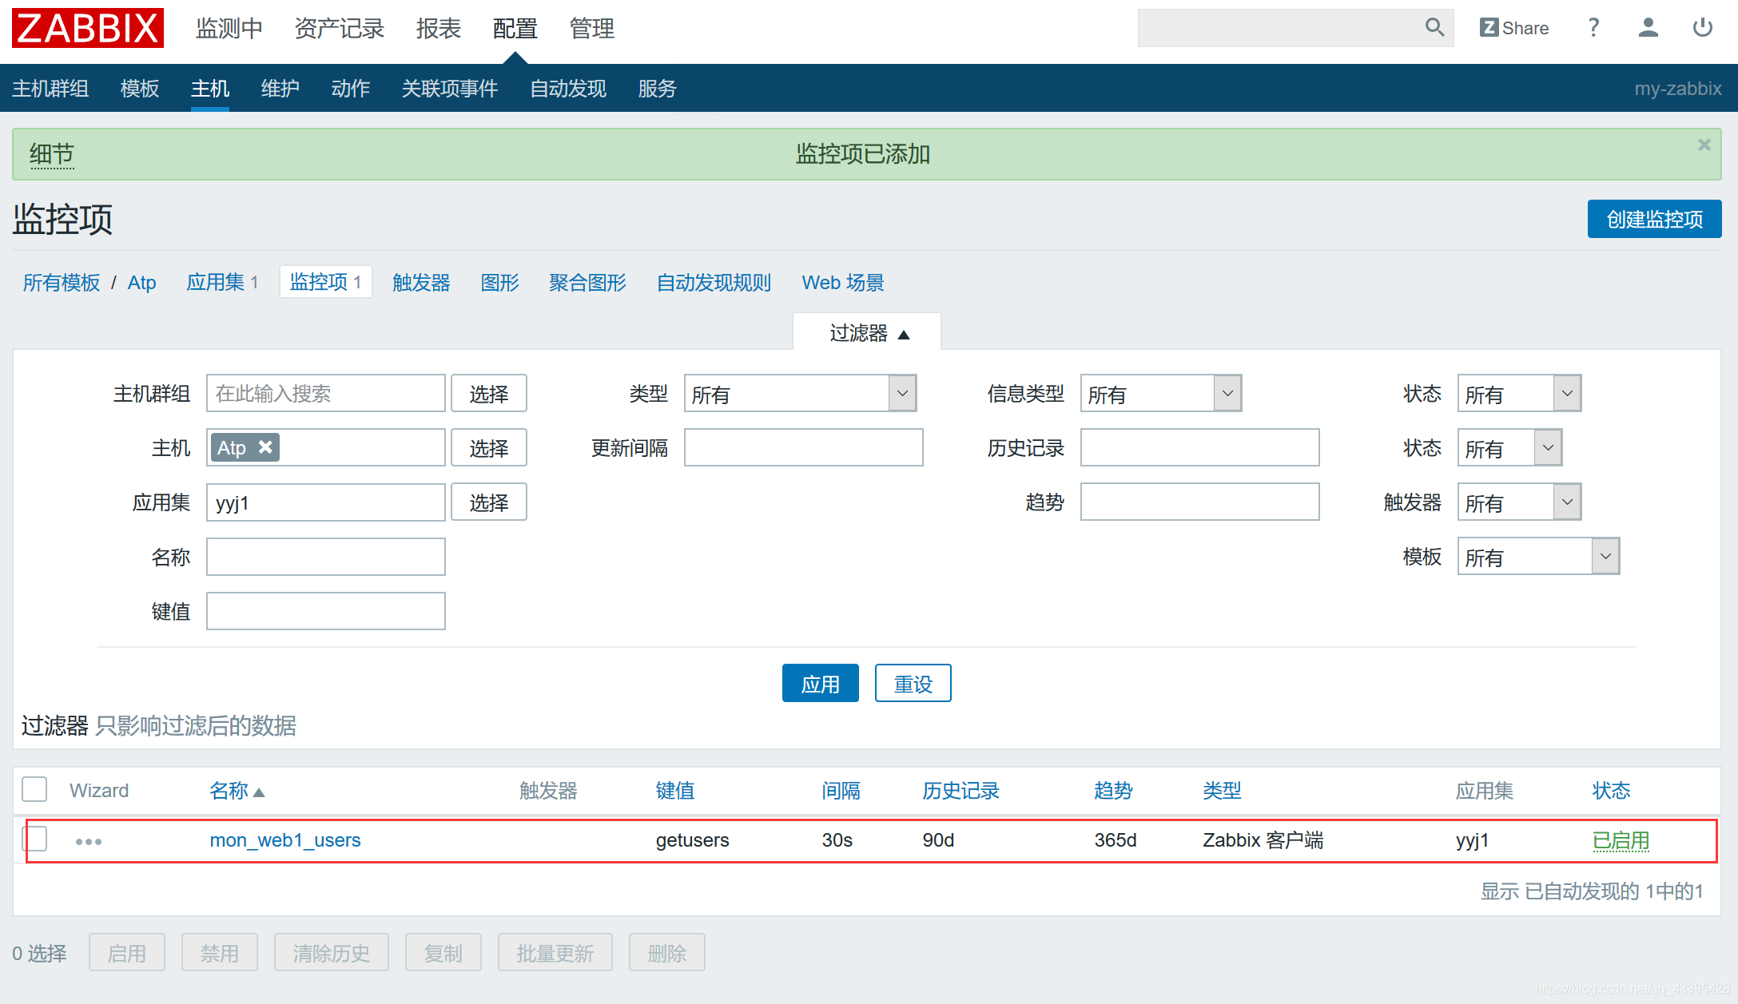This screenshot has height=1004, width=1738.
Task: Remove the Atp host tag
Action: click(x=266, y=447)
